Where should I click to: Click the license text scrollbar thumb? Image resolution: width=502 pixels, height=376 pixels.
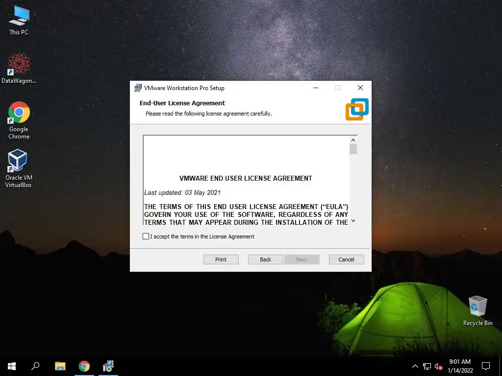tap(353, 149)
